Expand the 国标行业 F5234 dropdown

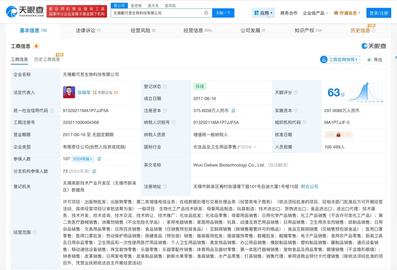[x=255, y=146]
